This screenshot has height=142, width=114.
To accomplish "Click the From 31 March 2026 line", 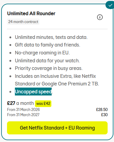I will click(x=23, y=109).
